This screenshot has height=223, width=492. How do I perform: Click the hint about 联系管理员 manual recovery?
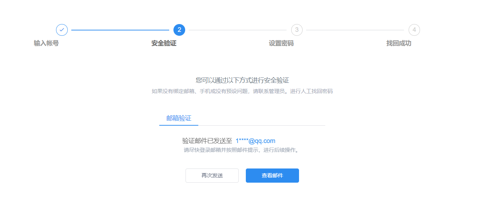point(242,91)
